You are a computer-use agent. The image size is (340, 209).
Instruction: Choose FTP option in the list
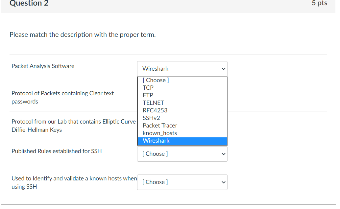[148, 95]
